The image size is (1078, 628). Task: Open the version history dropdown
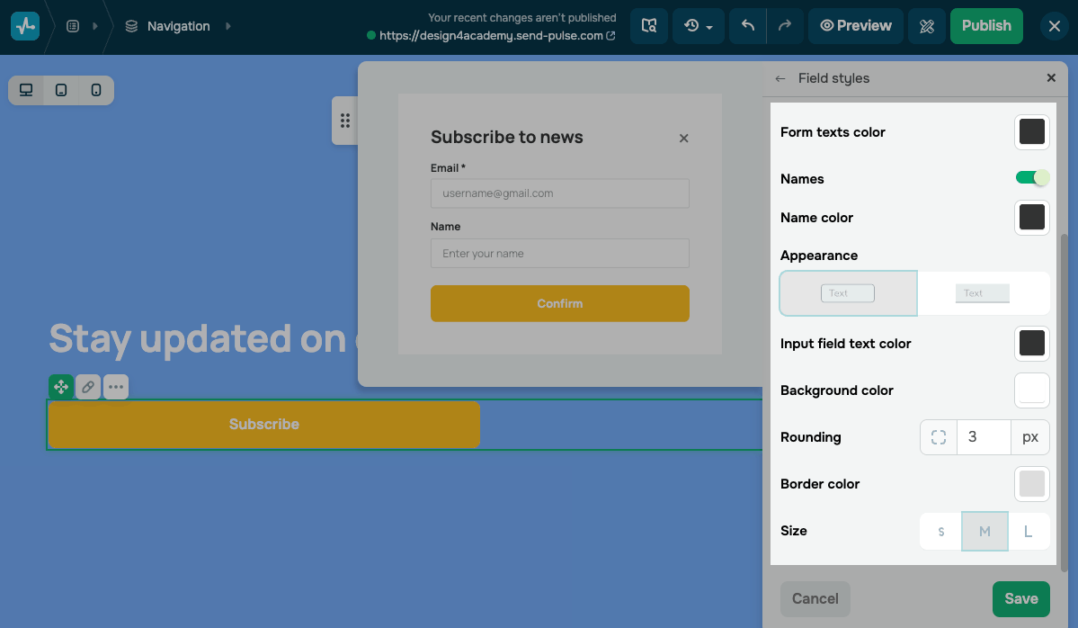(698, 26)
